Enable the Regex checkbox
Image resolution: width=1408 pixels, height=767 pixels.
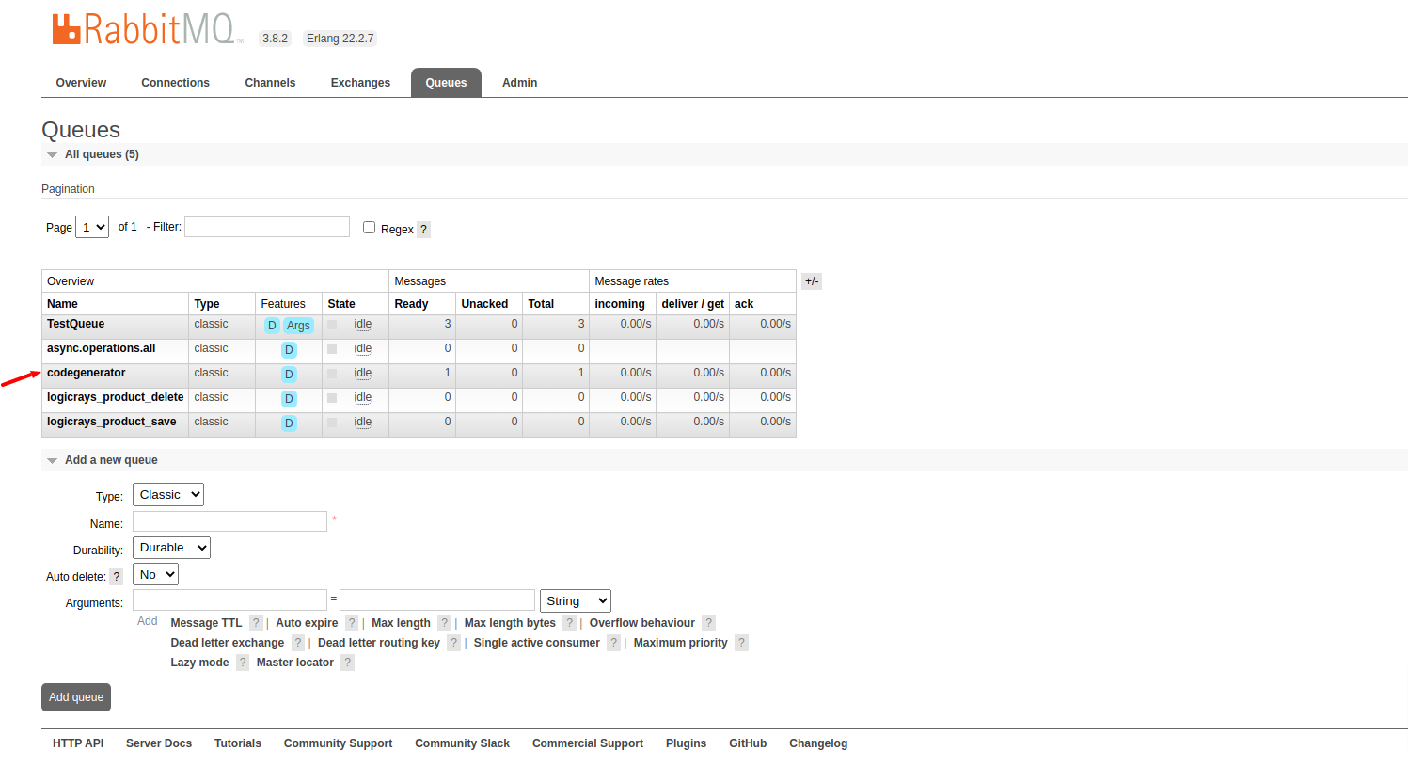(x=369, y=228)
